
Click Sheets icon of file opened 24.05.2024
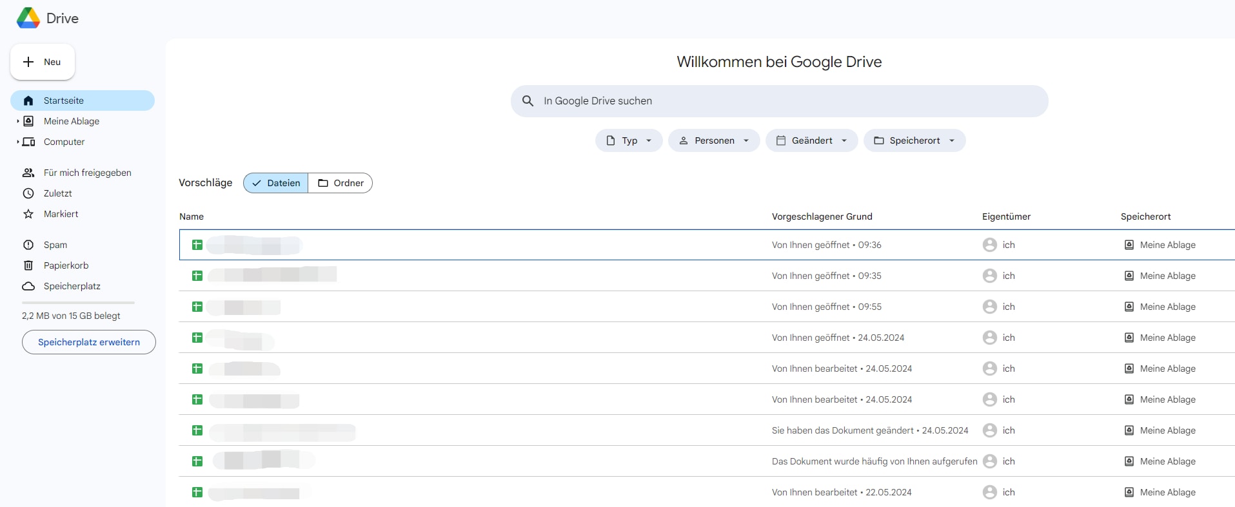(x=197, y=338)
